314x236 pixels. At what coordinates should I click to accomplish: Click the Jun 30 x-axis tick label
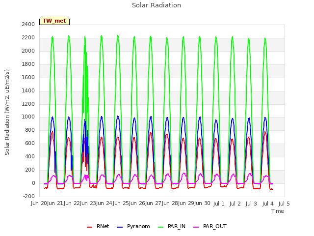[x=203, y=203]
